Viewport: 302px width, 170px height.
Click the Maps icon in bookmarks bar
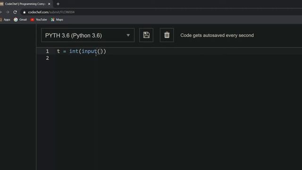tap(52, 20)
